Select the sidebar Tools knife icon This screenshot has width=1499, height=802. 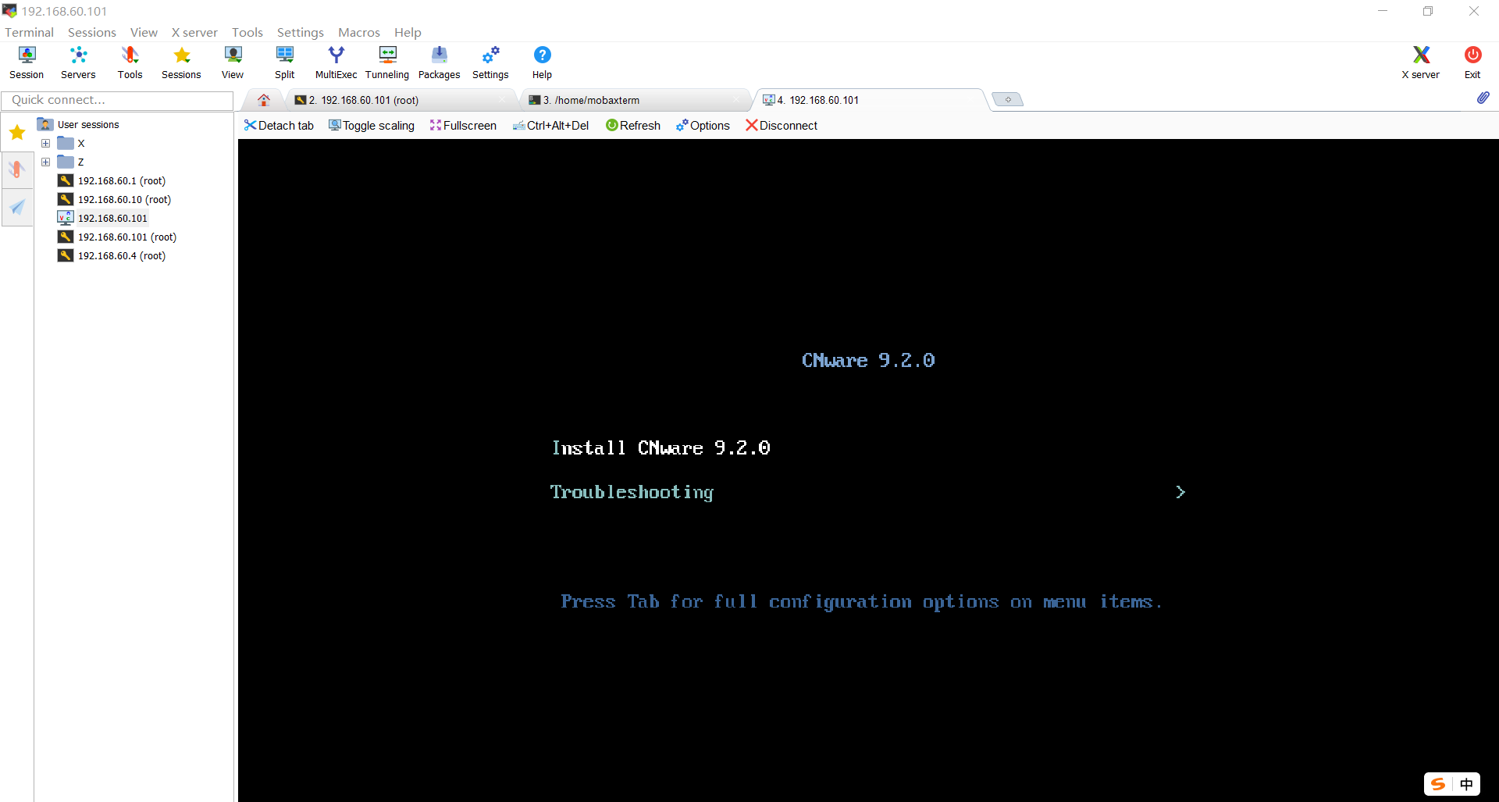click(17, 169)
